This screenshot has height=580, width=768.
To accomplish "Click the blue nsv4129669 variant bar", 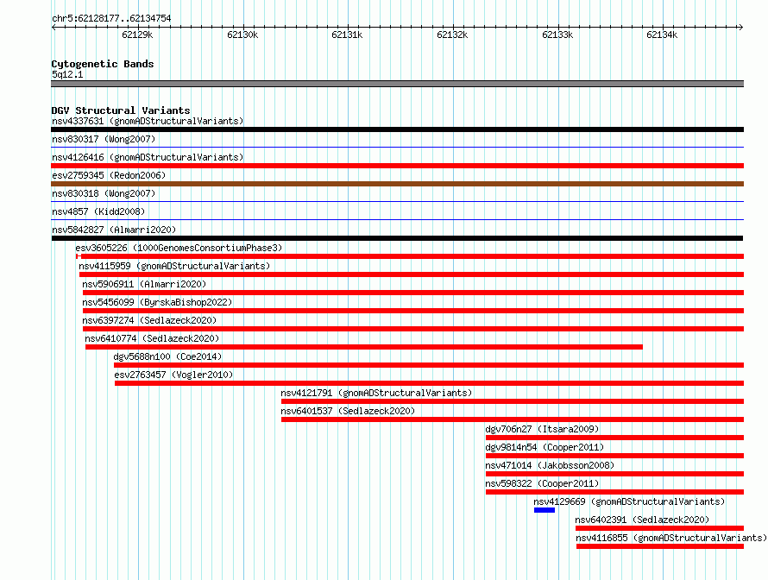I will click(545, 510).
